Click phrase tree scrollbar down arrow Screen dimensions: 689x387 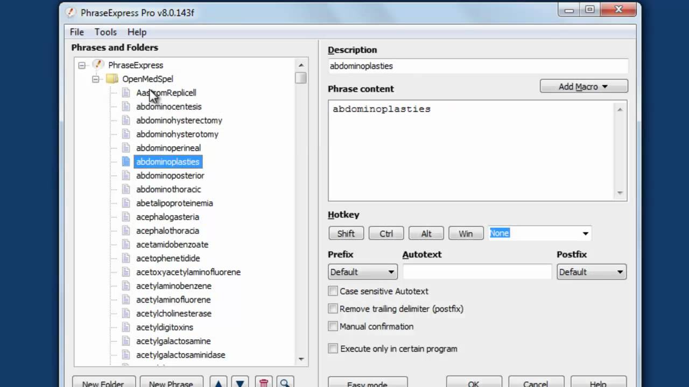pos(301,359)
